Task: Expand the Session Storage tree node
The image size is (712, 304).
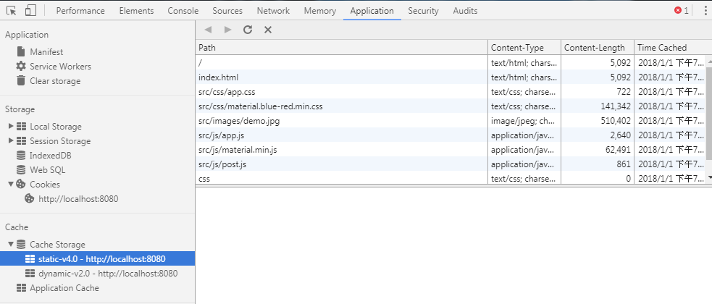Action: pos(11,141)
